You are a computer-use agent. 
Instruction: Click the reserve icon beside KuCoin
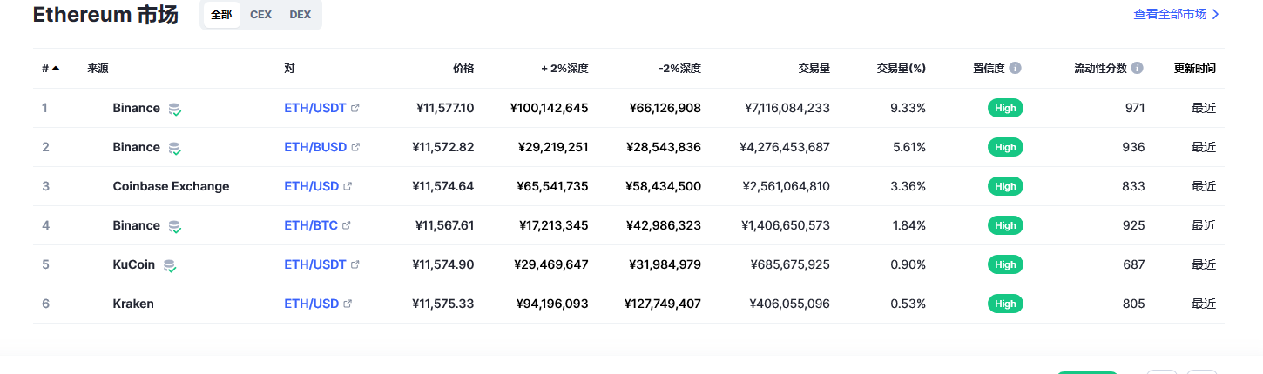(x=170, y=265)
